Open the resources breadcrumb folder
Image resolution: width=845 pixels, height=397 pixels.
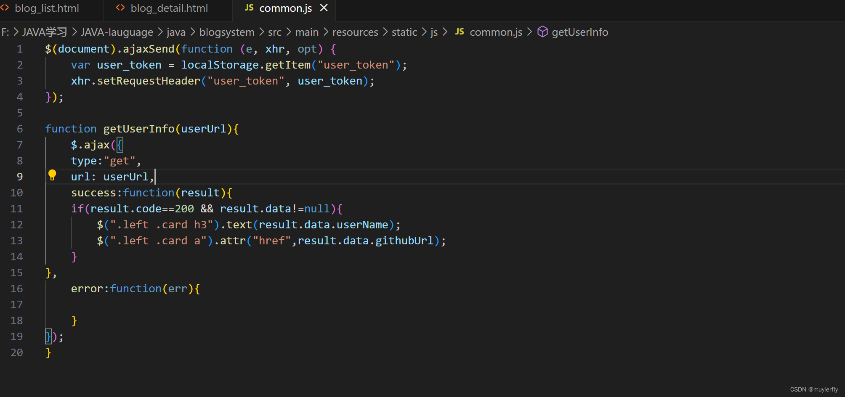tap(355, 32)
